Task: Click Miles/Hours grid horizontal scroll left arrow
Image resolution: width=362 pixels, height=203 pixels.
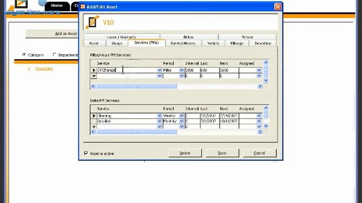Action: pyautogui.click(x=93, y=86)
